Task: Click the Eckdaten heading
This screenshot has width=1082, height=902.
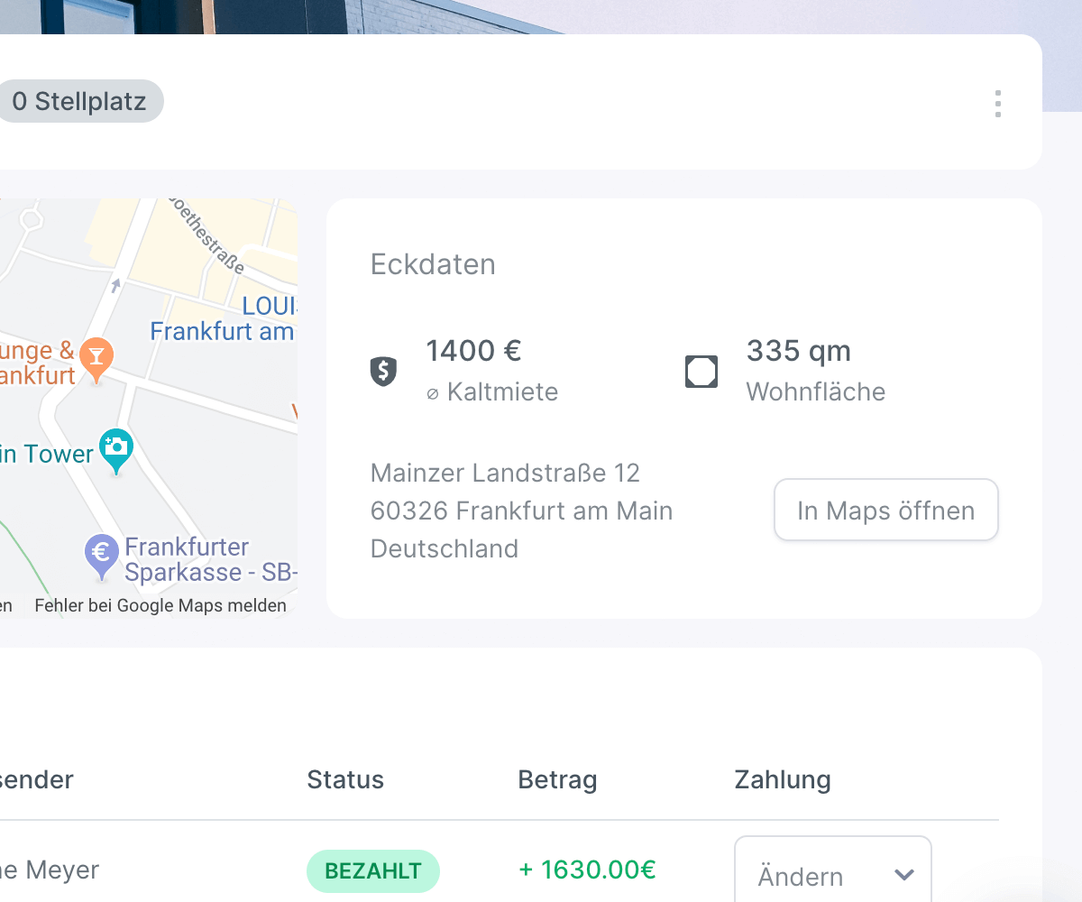Action: click(433, 264)
